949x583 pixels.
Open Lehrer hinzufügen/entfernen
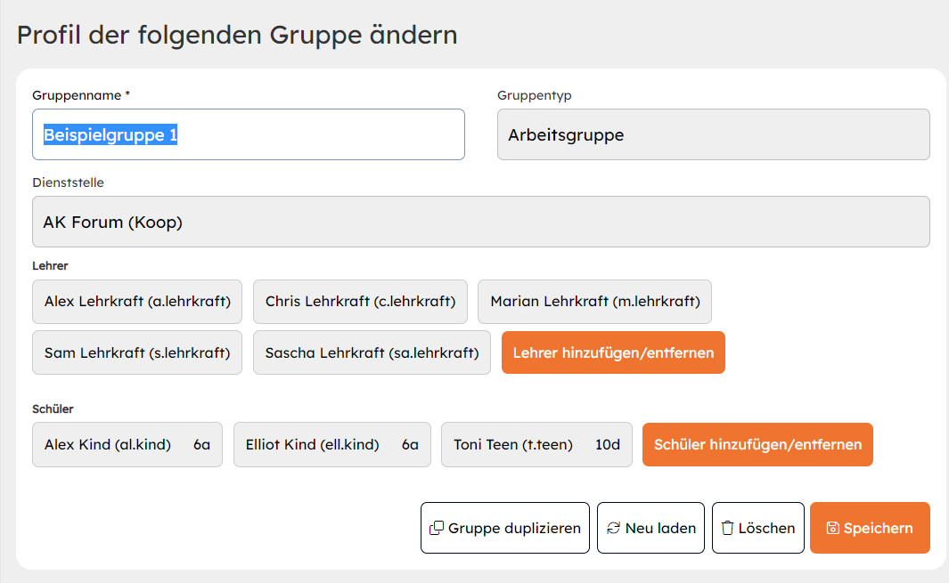click(613, 352)
